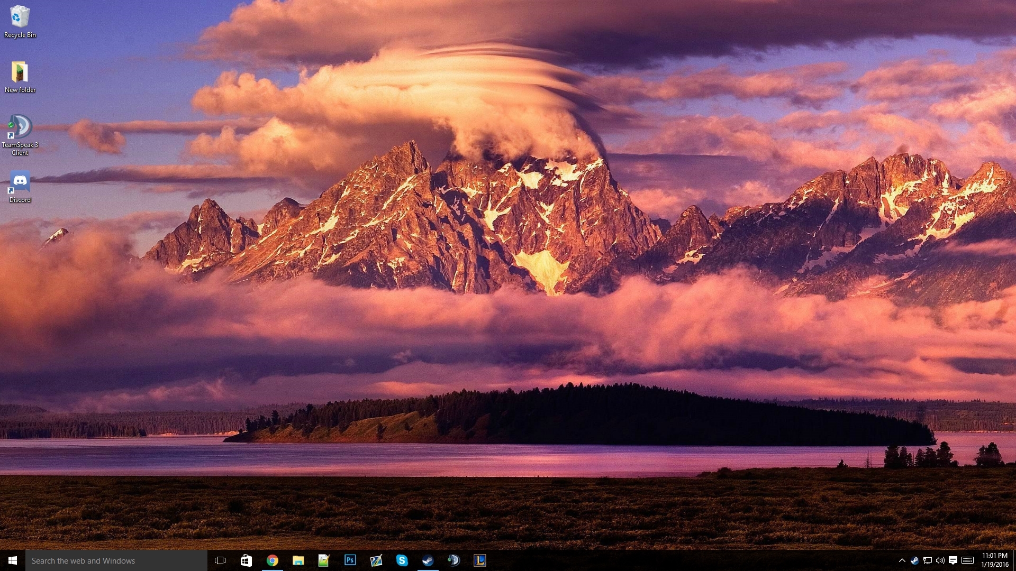Screen dimensions: 1016x571
Task: Open the volume control in tray
Action: click(x=940, y=560)
